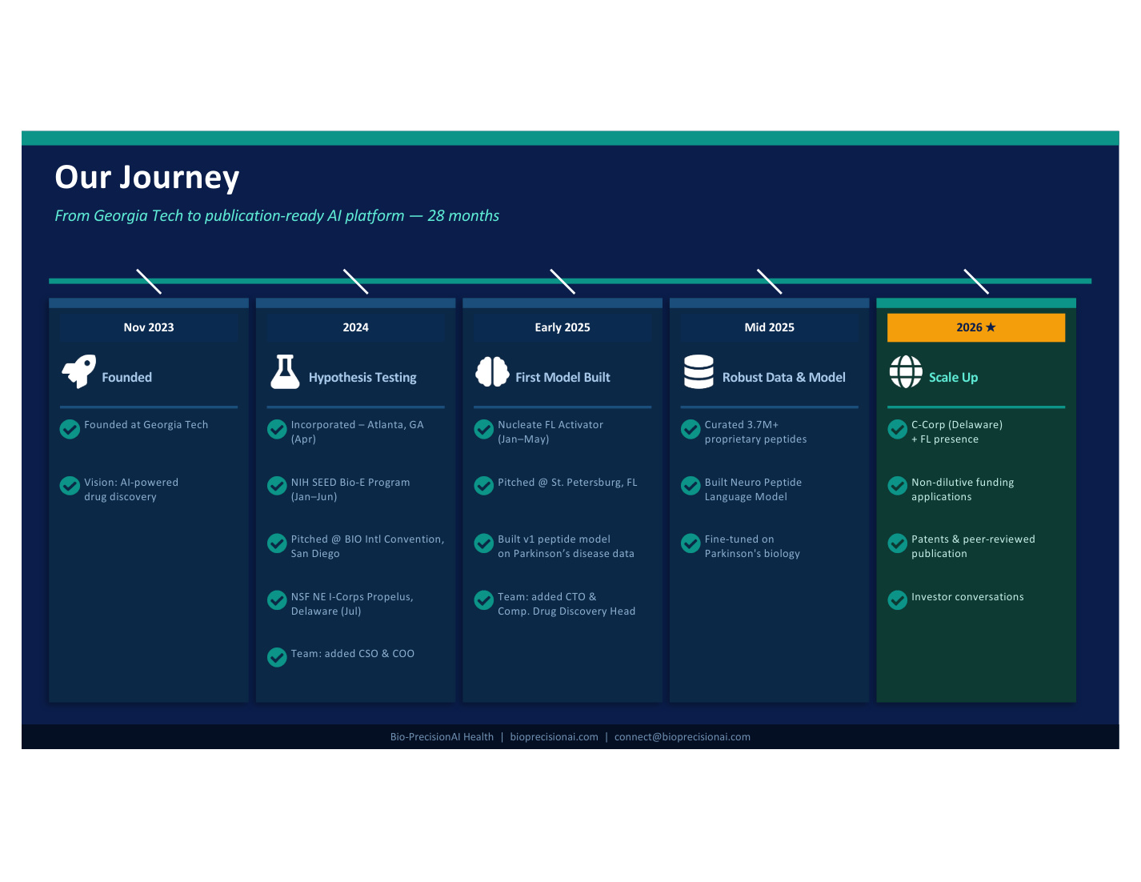Click the Our Journey slide title

click(147, 178)
